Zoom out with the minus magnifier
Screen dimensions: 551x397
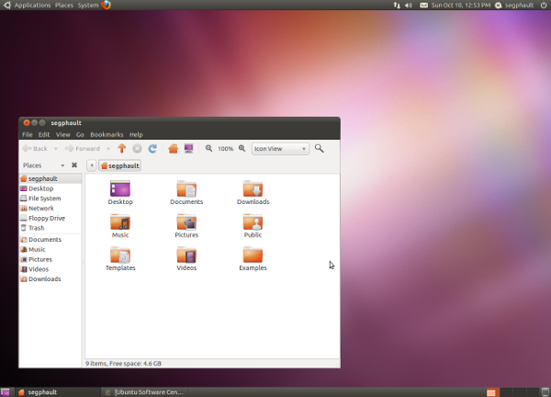[208, 148]
